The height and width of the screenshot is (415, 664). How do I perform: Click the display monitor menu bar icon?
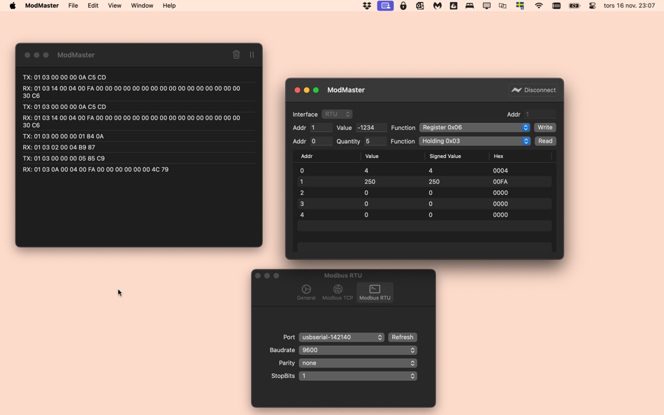[486, 6]
